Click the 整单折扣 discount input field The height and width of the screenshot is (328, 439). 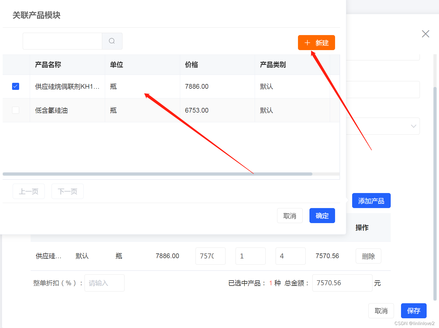(x=105, y=283)
